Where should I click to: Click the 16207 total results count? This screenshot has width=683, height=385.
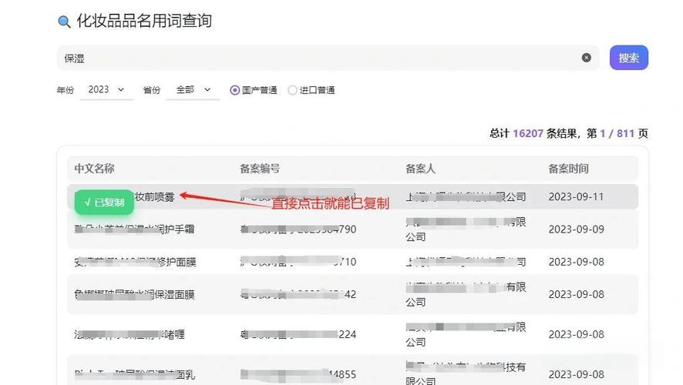point(528,133)
